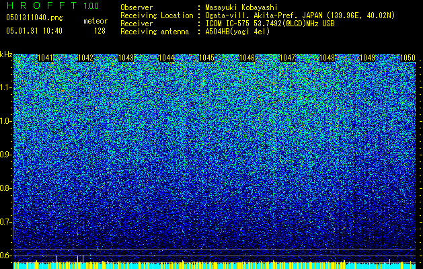The height and width of the screenshot is (269, 423).
Task: Click the 0.8 frequency axis label
Action: [5, 188]
